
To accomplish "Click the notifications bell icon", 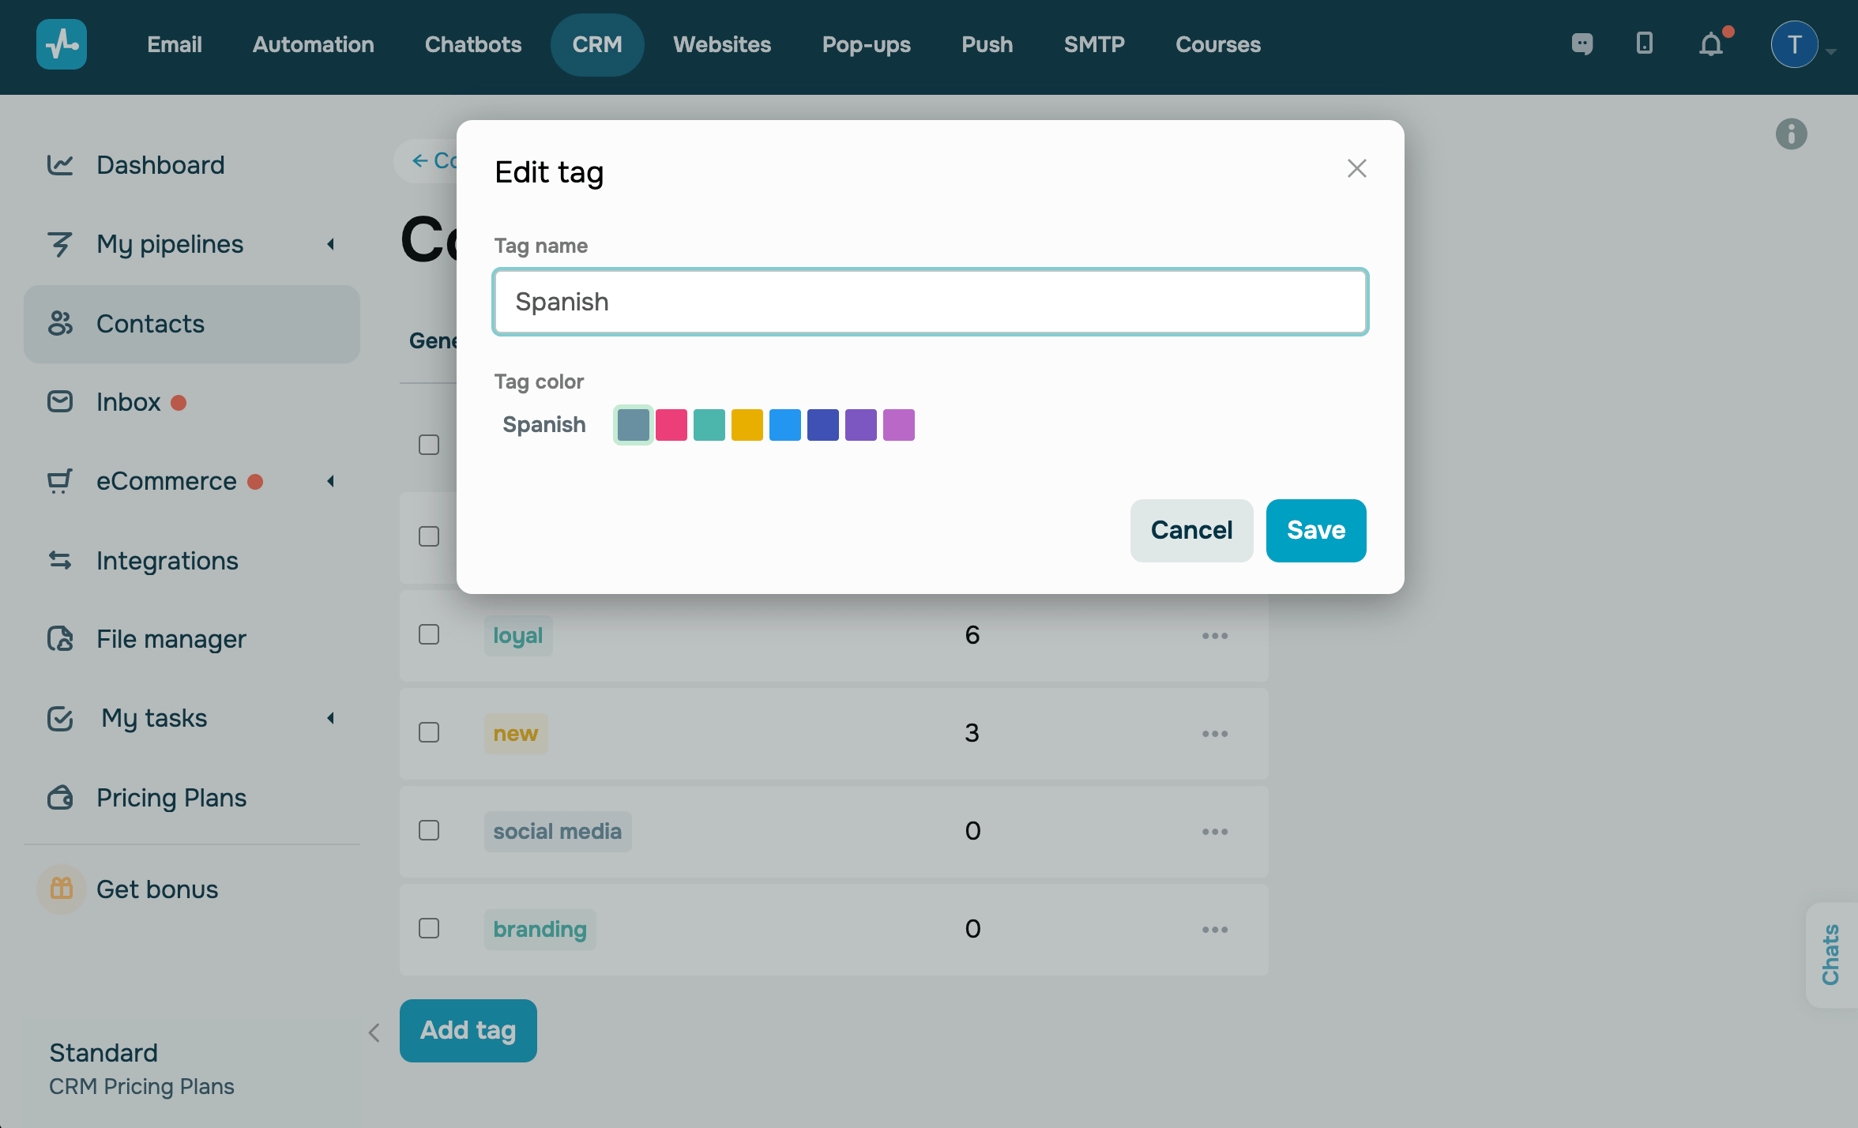I will tap(1711, 44).
